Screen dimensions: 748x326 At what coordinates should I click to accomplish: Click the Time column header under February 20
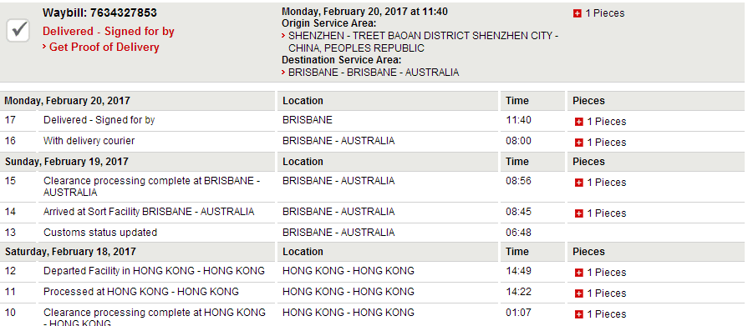pos(517,101)
